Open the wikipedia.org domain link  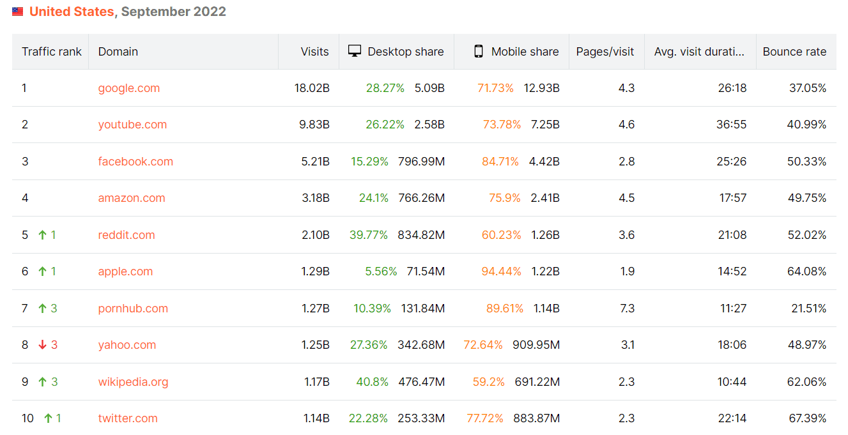click(133, 382)
